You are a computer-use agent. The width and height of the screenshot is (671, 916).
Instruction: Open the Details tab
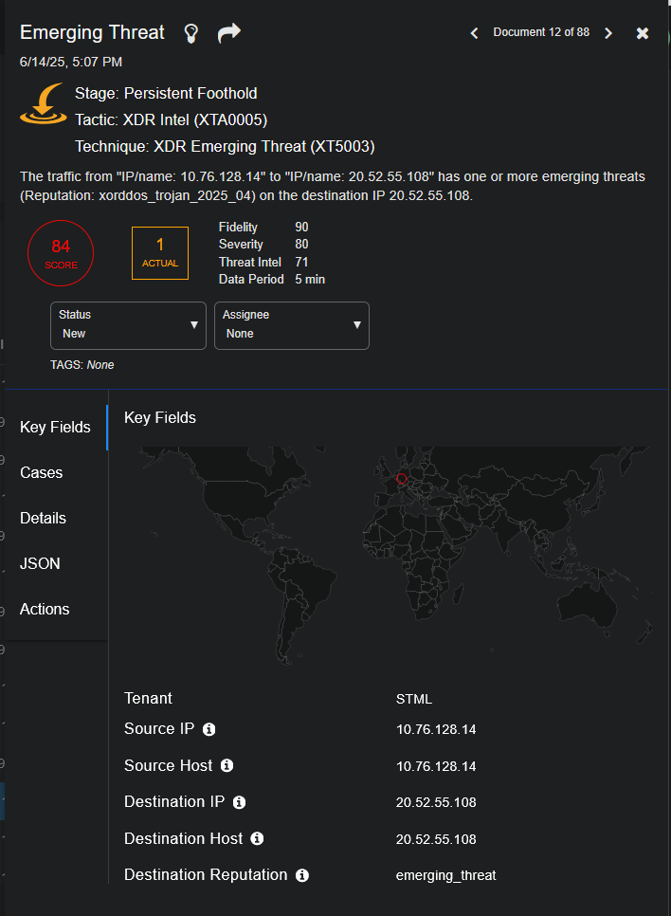(x=44, y=518)
